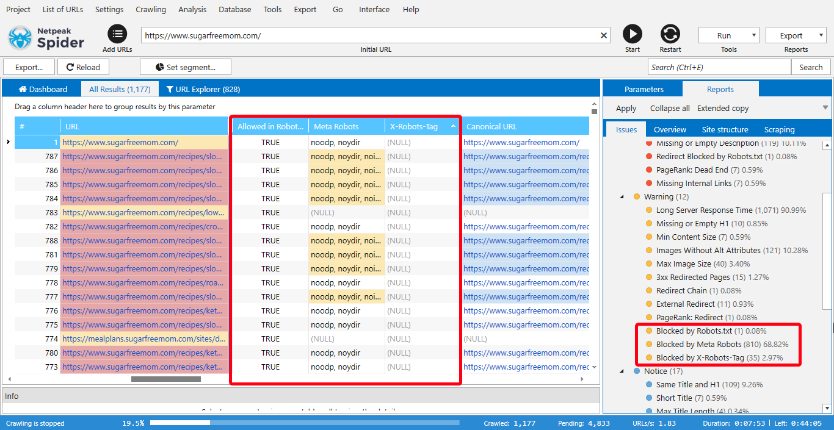
Task: Select the mealplans.sugarfreemom.com URL in row 774
Action: [x=144, y=339]
